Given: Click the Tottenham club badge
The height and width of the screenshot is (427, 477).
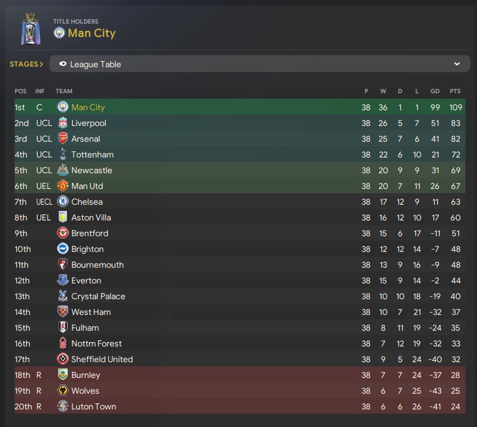Looking at the screenshot, I should point(63,154).
